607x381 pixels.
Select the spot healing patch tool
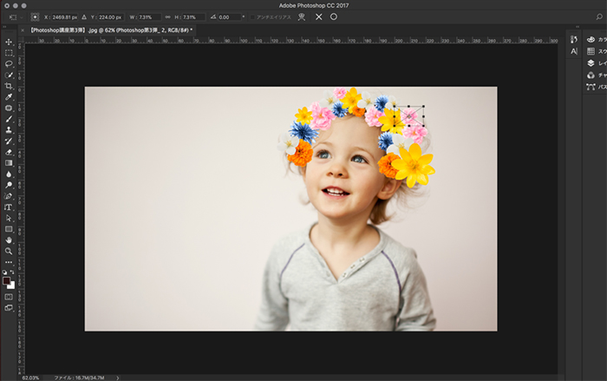[x=9, y=108]
